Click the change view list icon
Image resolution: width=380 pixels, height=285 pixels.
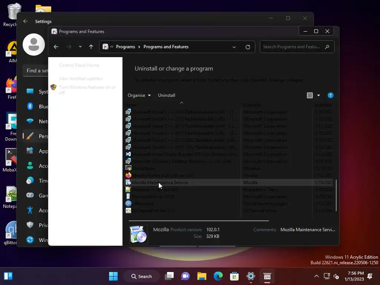tap(310, 95)
